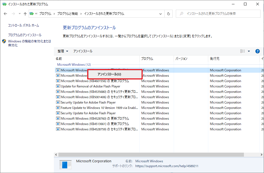This screenshot has height=173, width=264.
Task: Select the KB4513661 update row
Action: point(159,124)
